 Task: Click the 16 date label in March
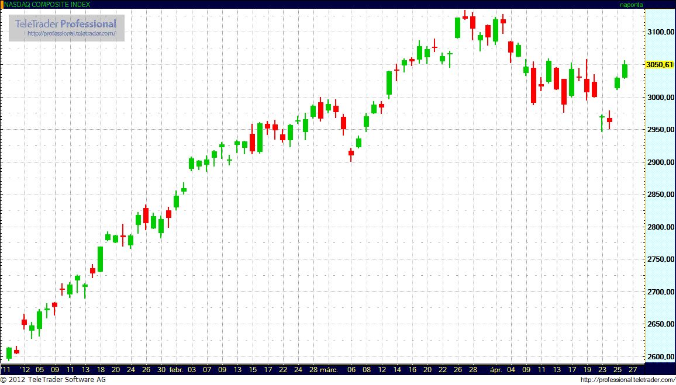point(412,369)
